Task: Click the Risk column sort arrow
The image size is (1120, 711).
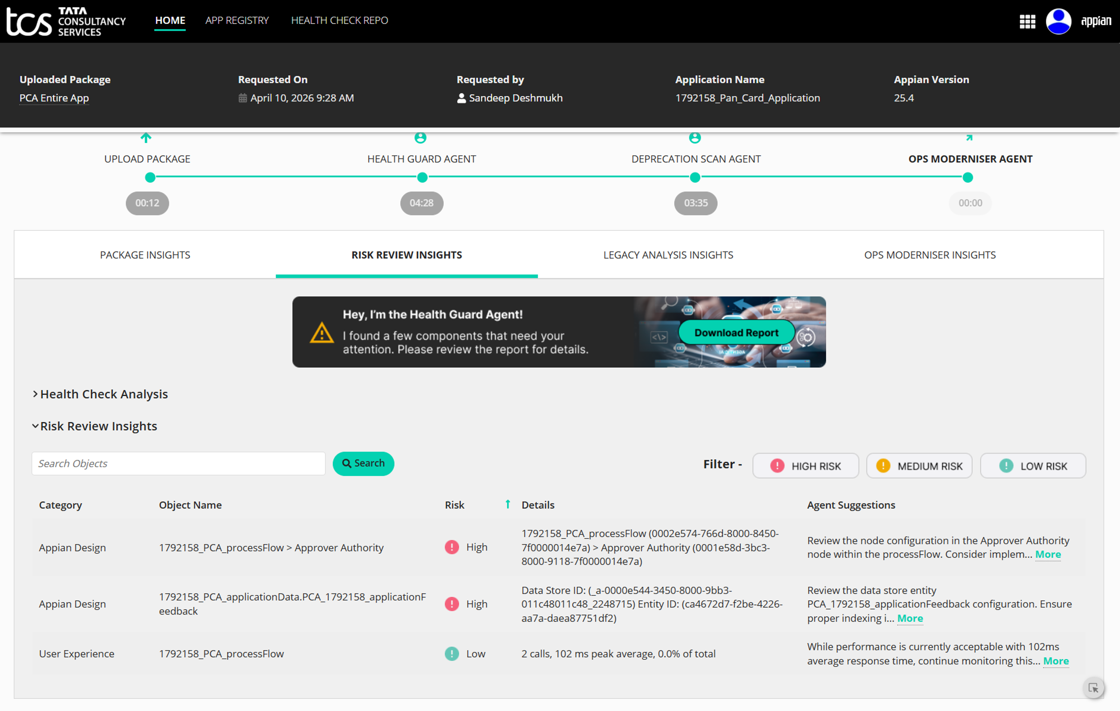Action: coord(508,504)
